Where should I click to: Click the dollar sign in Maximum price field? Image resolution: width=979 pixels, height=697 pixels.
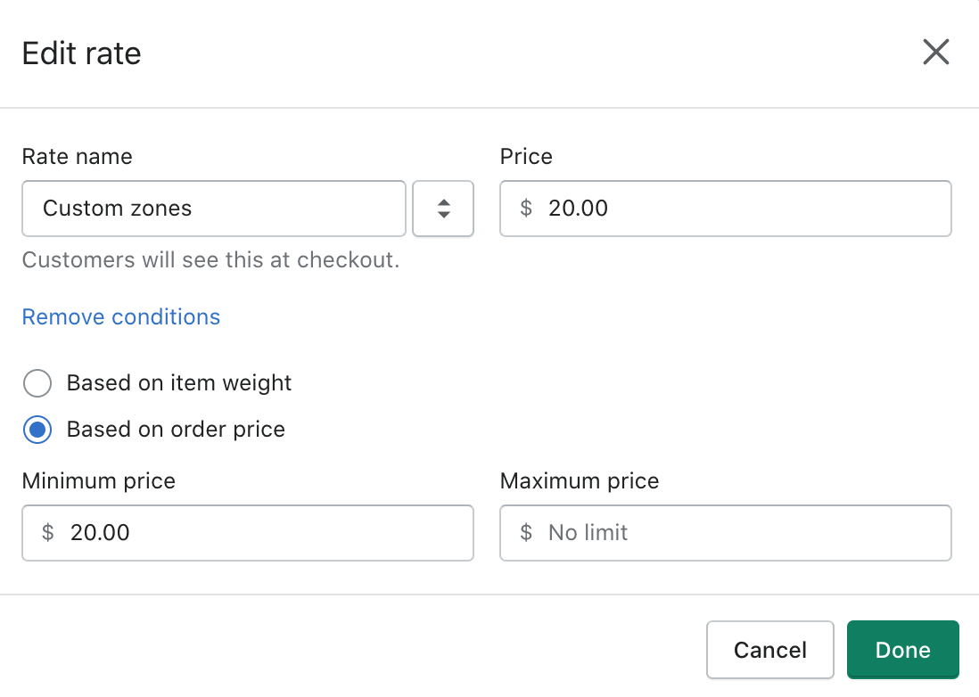click(x=526, y=532)
